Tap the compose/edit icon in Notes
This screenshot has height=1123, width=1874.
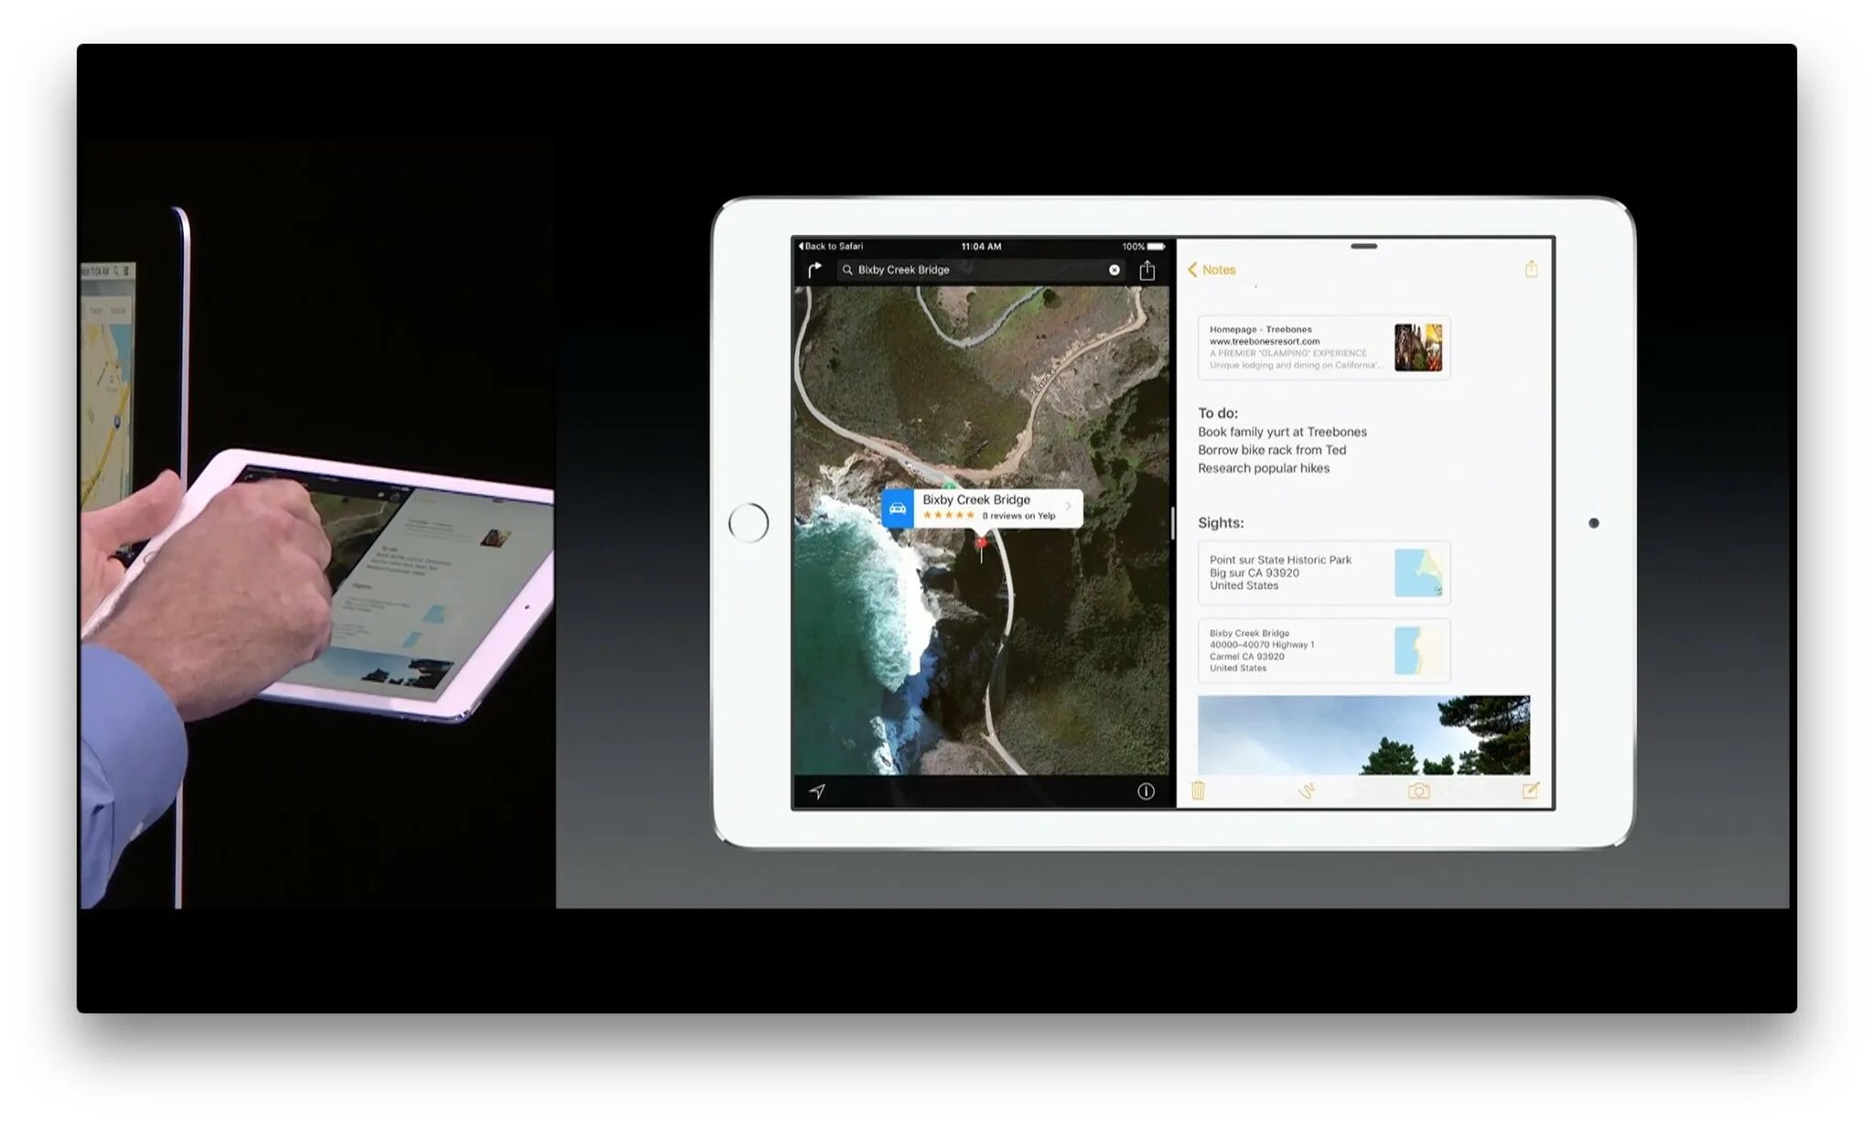1530,789
